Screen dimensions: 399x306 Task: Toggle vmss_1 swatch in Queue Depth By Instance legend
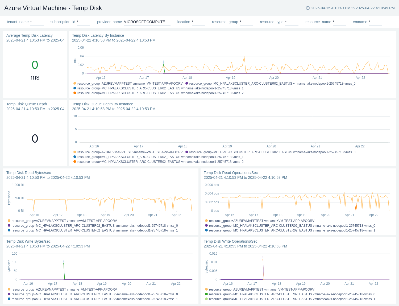tap(75, 157)
